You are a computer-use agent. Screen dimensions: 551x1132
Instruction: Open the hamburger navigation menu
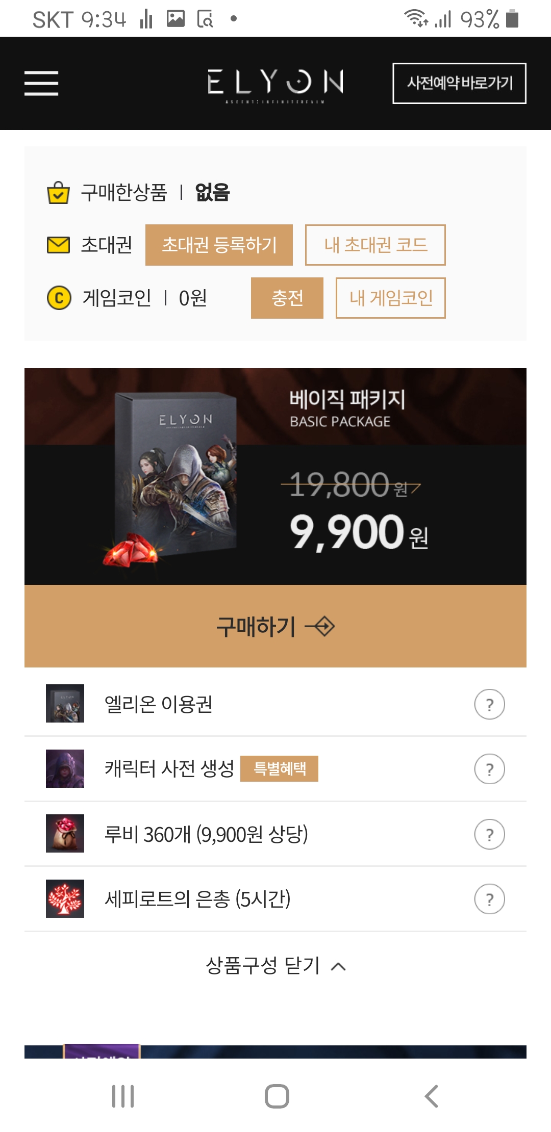pyautogui.click(x=41, y=83)
